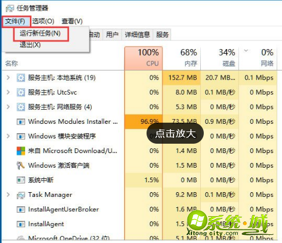Switch to the 详细信息 tab

[137, 34]
